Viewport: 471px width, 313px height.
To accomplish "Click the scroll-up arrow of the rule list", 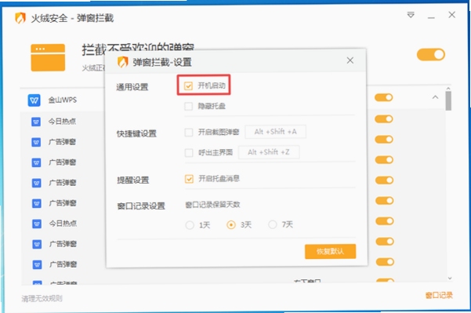I will pos(448,89).
